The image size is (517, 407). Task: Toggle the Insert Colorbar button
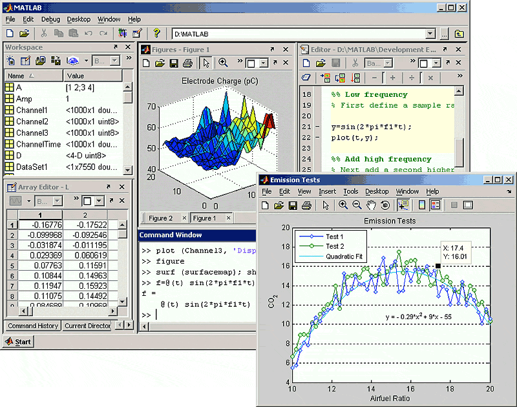(421, 205)
